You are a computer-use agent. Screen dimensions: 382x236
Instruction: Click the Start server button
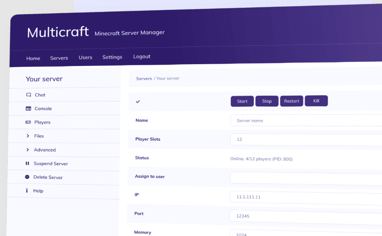242,101
